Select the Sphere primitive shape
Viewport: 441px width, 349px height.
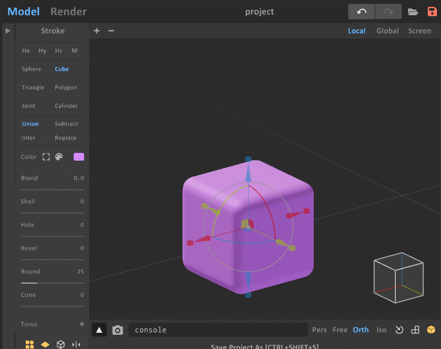coord(31,69)
